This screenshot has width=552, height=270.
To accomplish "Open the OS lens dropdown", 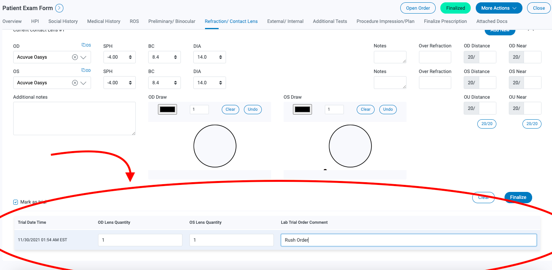I will pos(83,82).
